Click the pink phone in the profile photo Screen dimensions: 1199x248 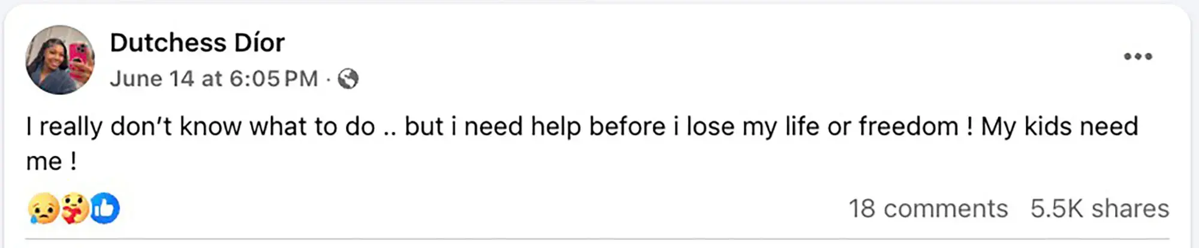tap(79, 61)
